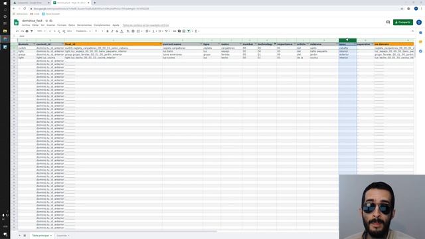This screenshot has width=425, height=239.
Task: Open the Archivo menu
Action: (26, 25)
